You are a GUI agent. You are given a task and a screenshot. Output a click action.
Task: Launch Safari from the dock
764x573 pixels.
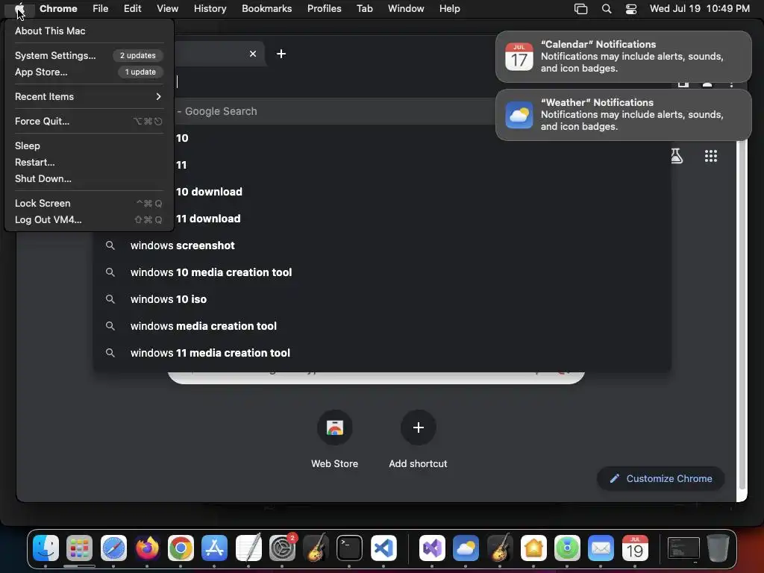click(x=113, y=548)
